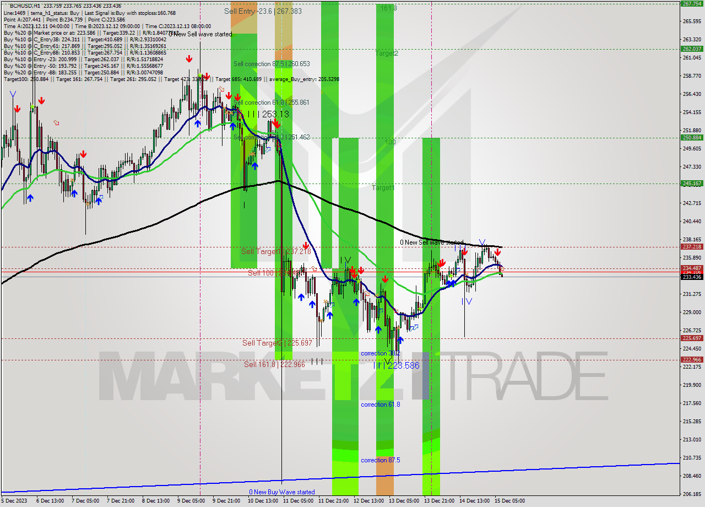The width and height of the screenshot is (705, 507).
Task: Click the 'I I I 223.586' wave label
Action: [x=397, y=365]
